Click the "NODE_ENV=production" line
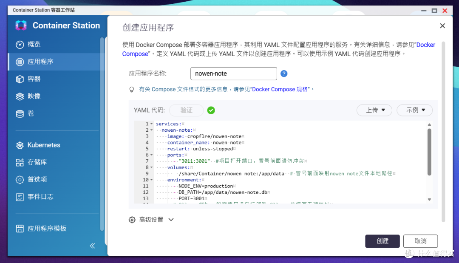This screenshot has width=459, height=263. [x=206, y=186]
